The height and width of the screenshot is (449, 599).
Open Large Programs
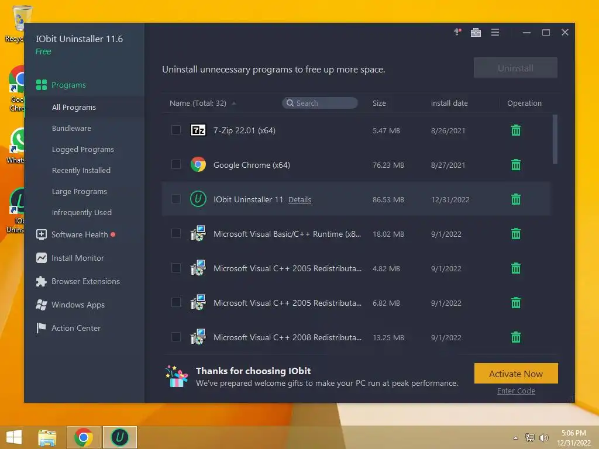tap(80, 191)
